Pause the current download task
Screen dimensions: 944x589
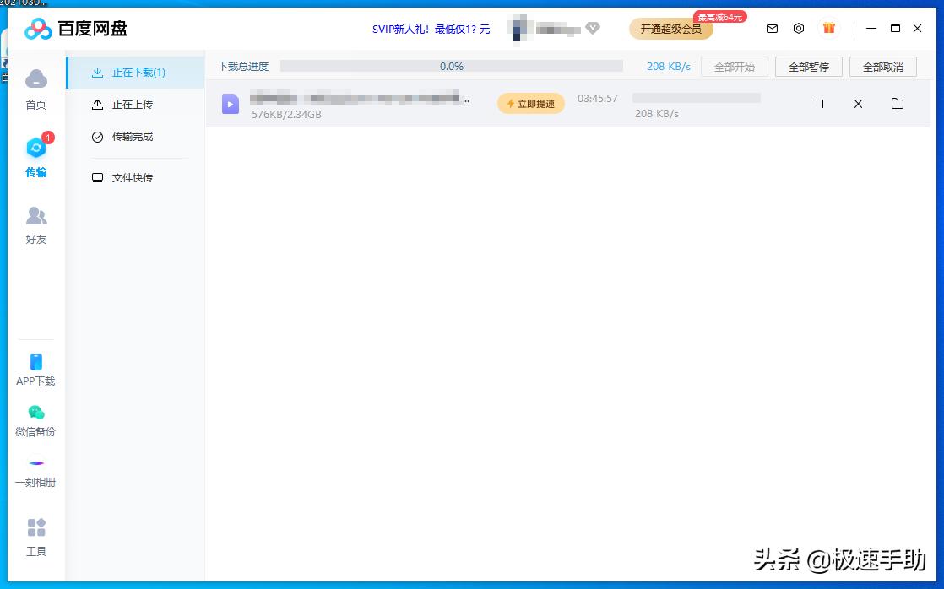coord(819,104)
